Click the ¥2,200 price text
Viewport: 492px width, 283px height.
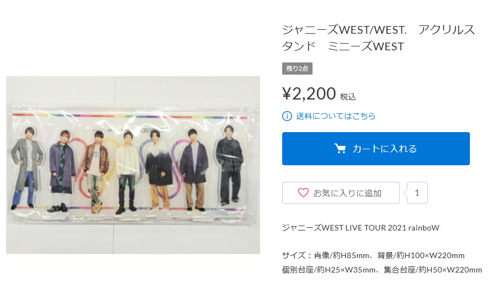[x=309, y=93]
